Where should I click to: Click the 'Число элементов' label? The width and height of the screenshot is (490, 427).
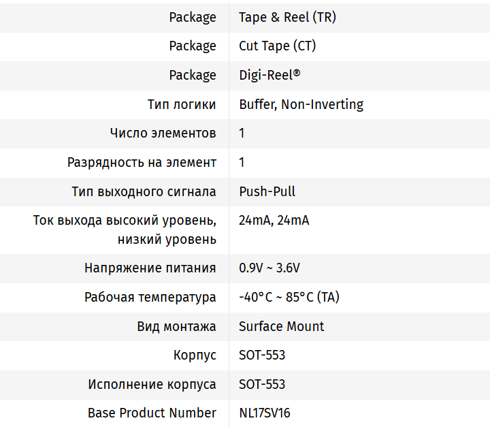pos(163,133)
